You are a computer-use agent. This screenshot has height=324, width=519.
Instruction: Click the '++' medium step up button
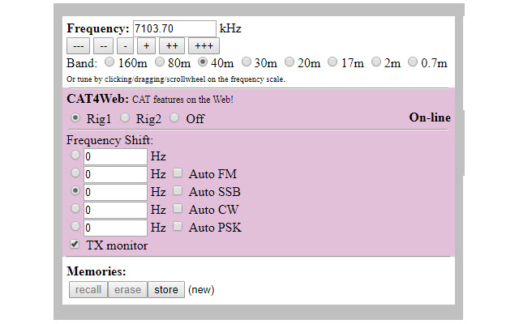pyautogui.click(x=172, y=46)
